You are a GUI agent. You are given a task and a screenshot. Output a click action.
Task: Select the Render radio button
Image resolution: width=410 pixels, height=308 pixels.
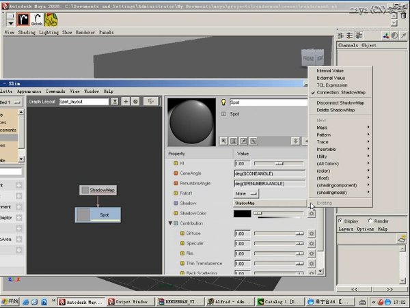click(x=370, y=221)
